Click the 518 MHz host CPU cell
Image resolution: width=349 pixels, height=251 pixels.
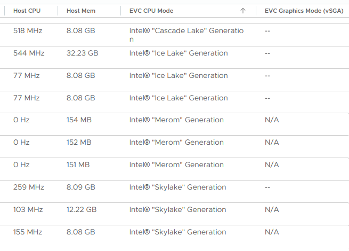(x=28, y=31)
